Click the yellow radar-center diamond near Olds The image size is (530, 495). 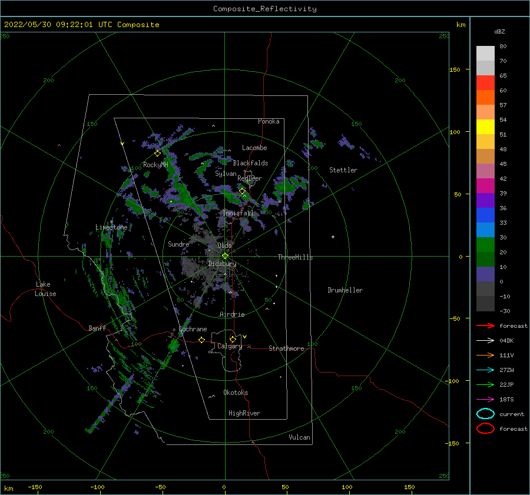point(225,256)
